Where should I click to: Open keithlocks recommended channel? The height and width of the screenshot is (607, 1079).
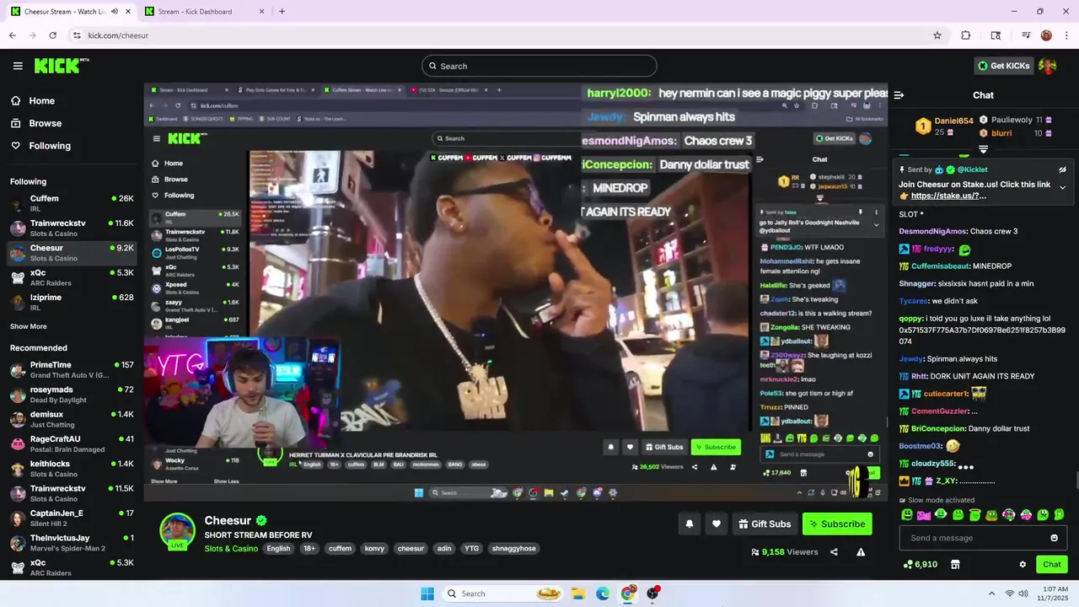72,469
